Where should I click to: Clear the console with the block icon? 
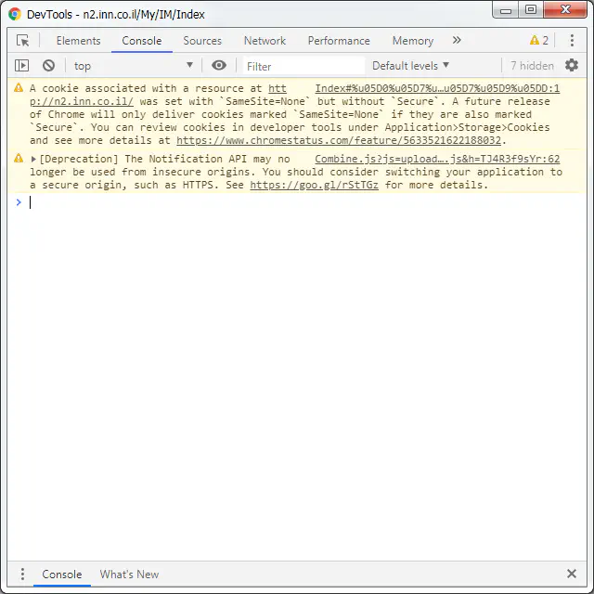[x=48, y=66]
